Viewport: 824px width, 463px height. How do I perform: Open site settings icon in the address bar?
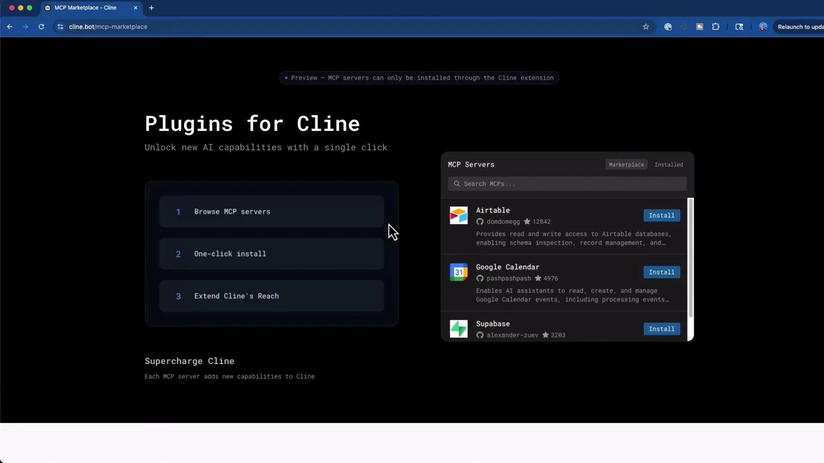[60, 27]
